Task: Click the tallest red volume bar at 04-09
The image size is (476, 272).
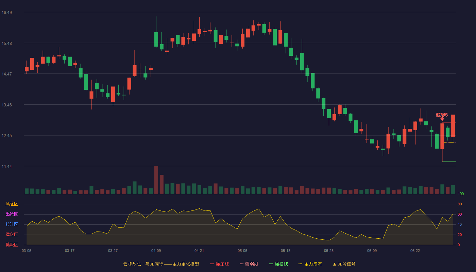Action: [x=156, y=180]
